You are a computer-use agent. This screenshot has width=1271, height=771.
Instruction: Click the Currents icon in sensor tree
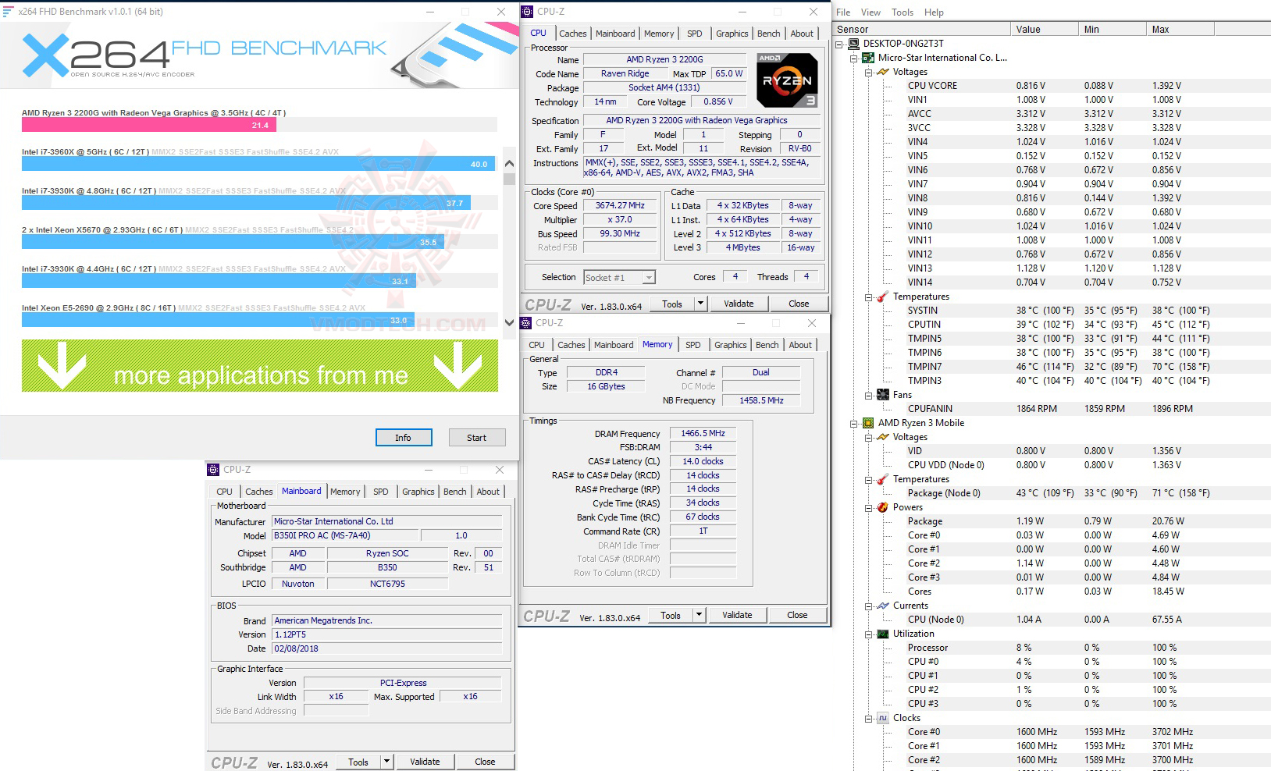click(x=883, y=606)
